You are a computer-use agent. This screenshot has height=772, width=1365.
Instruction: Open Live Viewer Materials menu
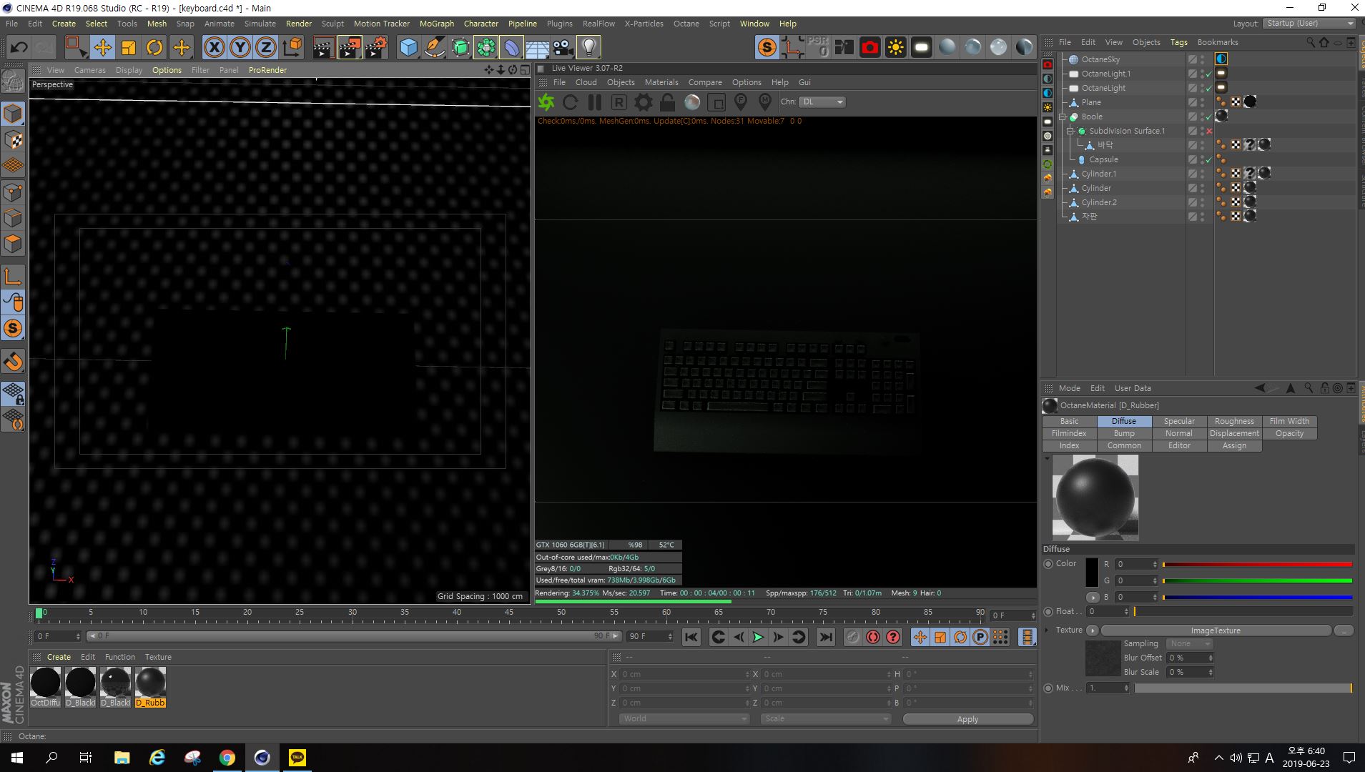[661, 82]
